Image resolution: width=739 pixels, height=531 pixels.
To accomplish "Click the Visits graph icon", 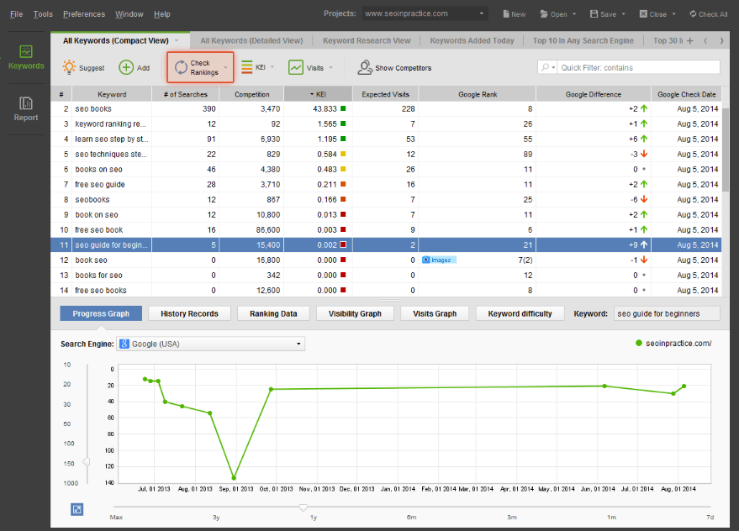I will pyautogui.click(x=295, y=67).
